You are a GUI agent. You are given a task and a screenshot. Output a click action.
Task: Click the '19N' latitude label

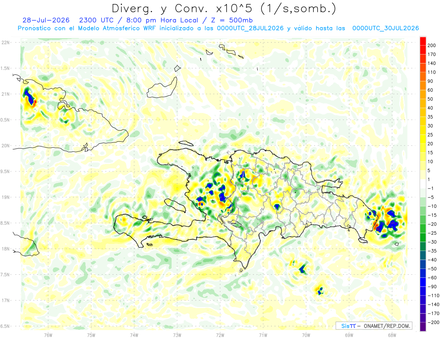(x=5, y=197)
